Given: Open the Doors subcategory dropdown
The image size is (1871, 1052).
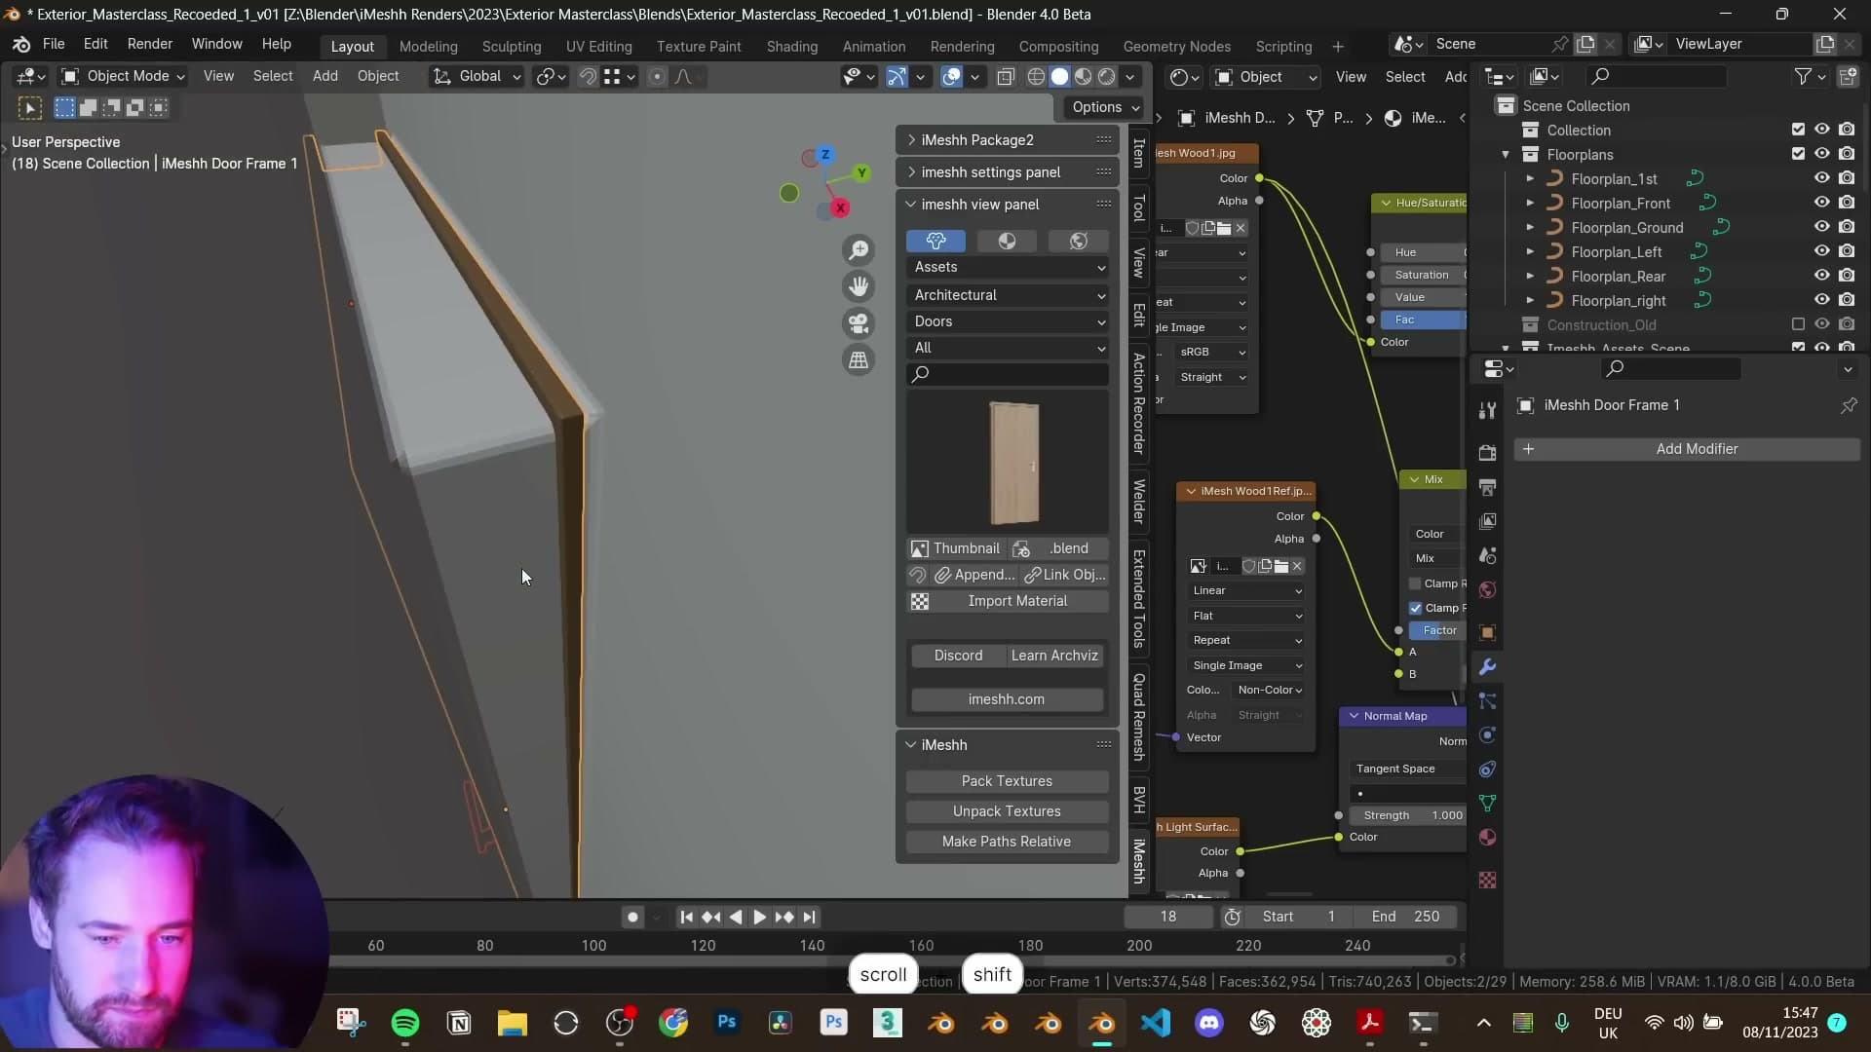Looking at the screenshot, I should (x=1008, y=321).
